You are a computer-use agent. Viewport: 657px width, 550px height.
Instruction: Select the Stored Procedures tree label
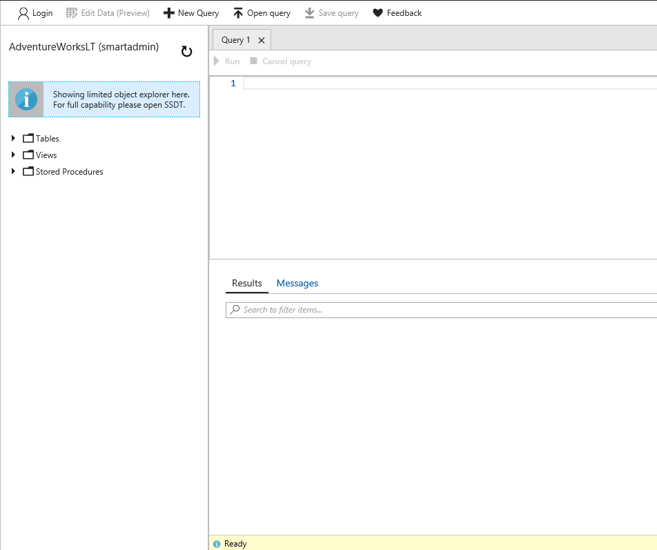click(69, 172)
